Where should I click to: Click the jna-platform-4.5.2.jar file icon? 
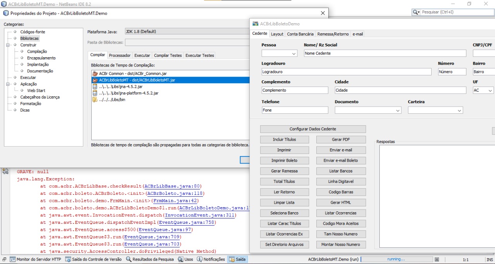click(95, 93)
